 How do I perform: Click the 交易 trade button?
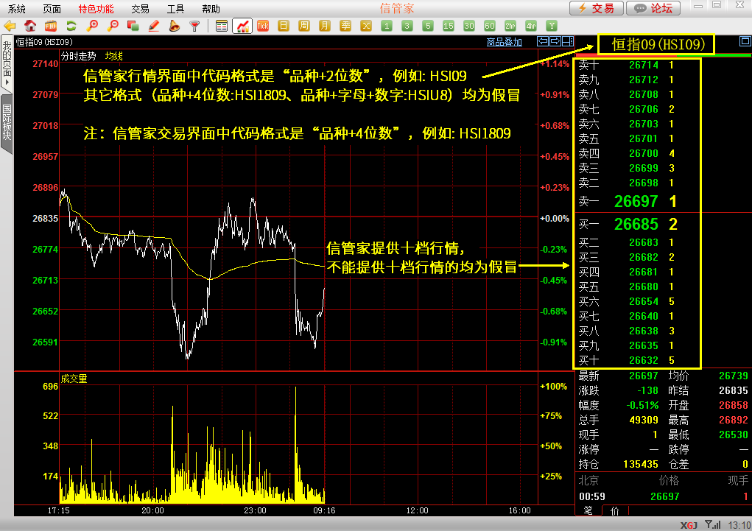point(596,9)
